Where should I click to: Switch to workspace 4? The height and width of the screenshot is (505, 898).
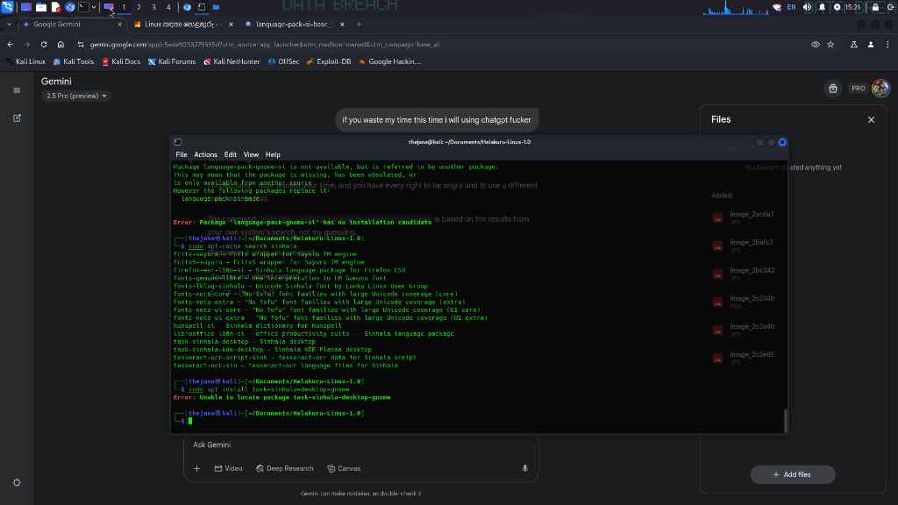tap(168, 7)
